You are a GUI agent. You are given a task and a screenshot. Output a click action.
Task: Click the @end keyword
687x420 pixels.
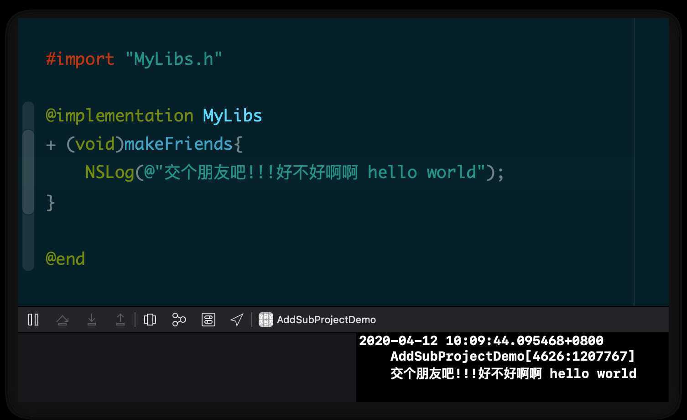[x=65, y=259]
